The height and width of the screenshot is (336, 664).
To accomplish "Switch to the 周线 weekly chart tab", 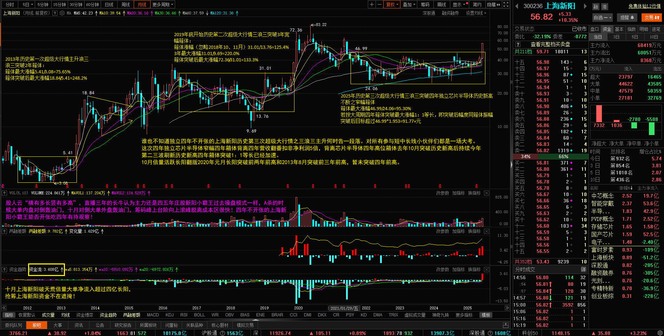I will click(x=126, y=5).
